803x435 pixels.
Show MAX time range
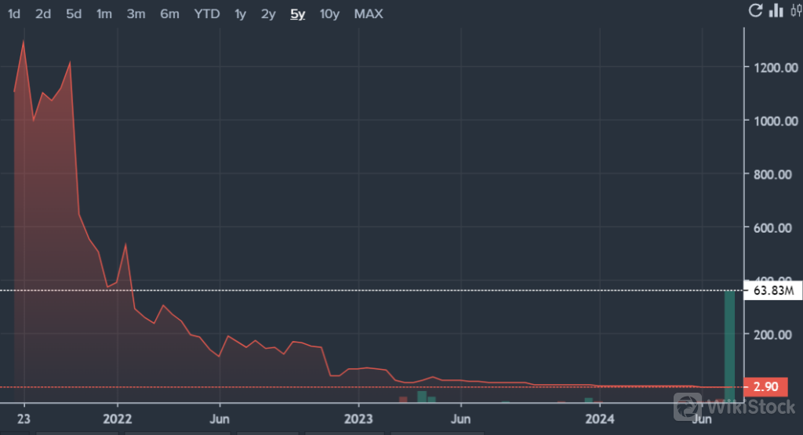click(x=369, y=14)
